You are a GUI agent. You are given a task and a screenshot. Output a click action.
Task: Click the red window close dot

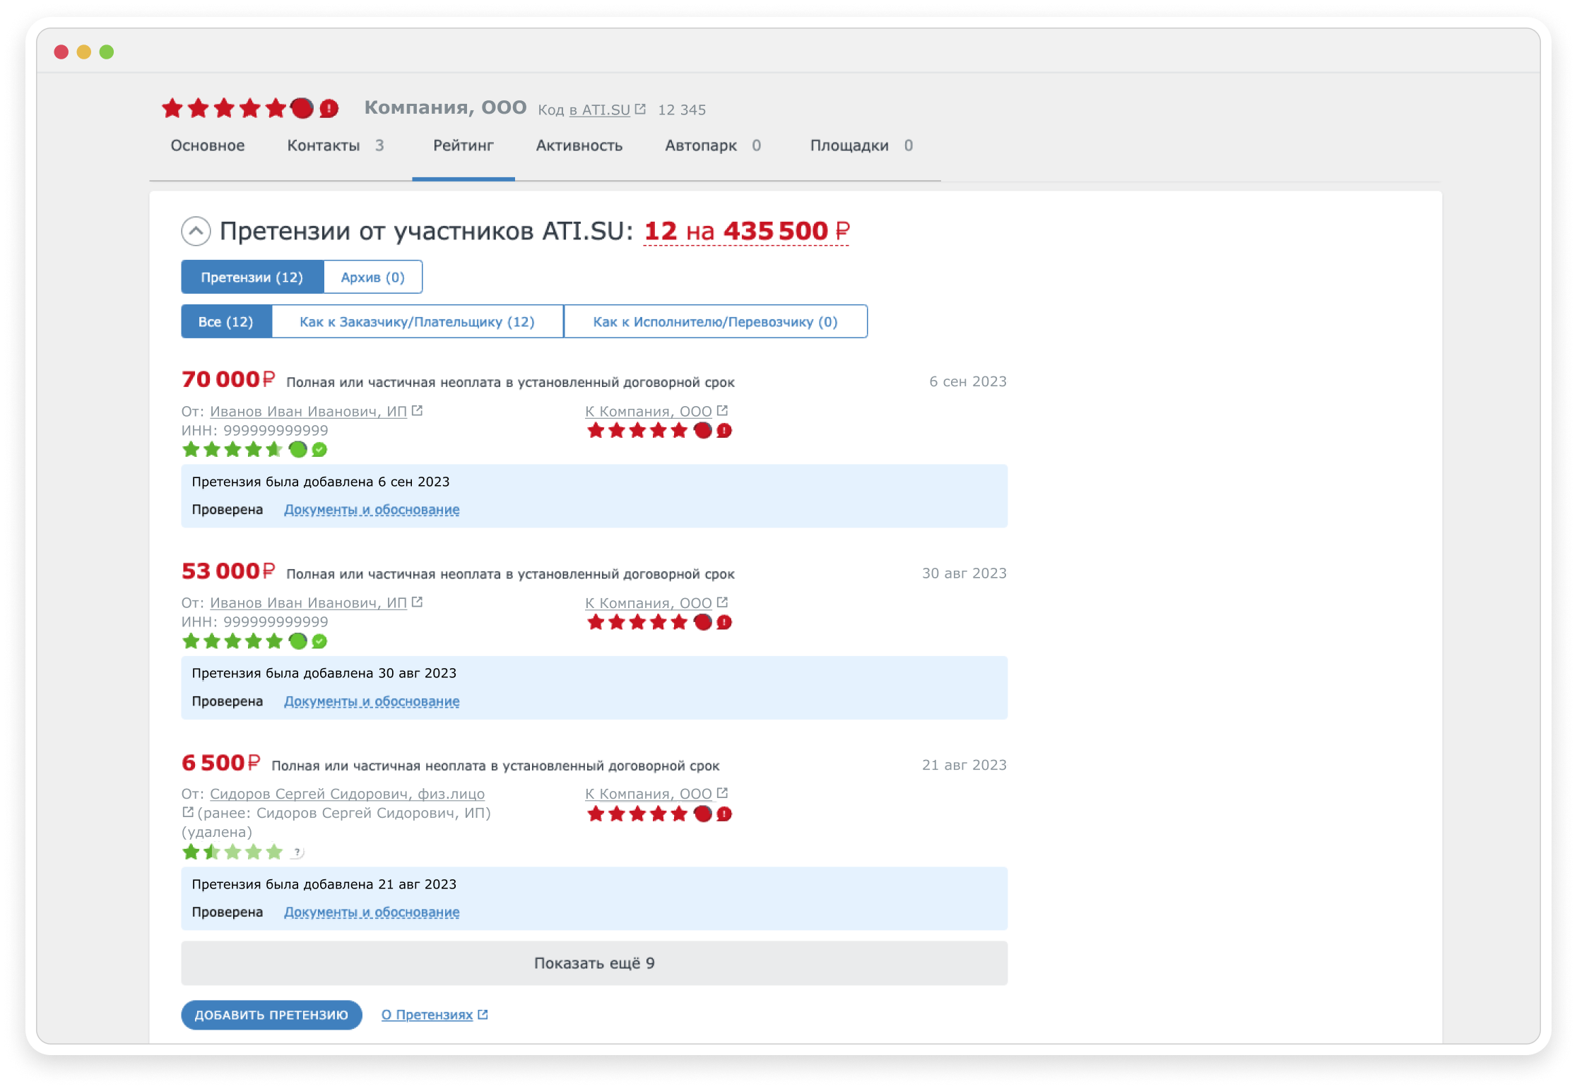[61, 52]
